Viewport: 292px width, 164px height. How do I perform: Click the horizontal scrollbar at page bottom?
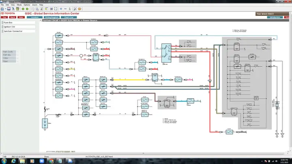click(143, 153)
